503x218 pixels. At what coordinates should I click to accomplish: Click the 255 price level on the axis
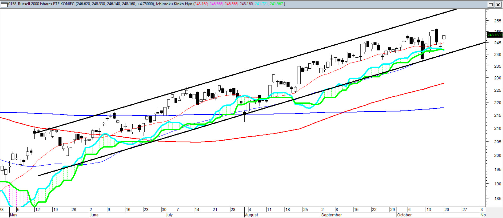(497, 21)
